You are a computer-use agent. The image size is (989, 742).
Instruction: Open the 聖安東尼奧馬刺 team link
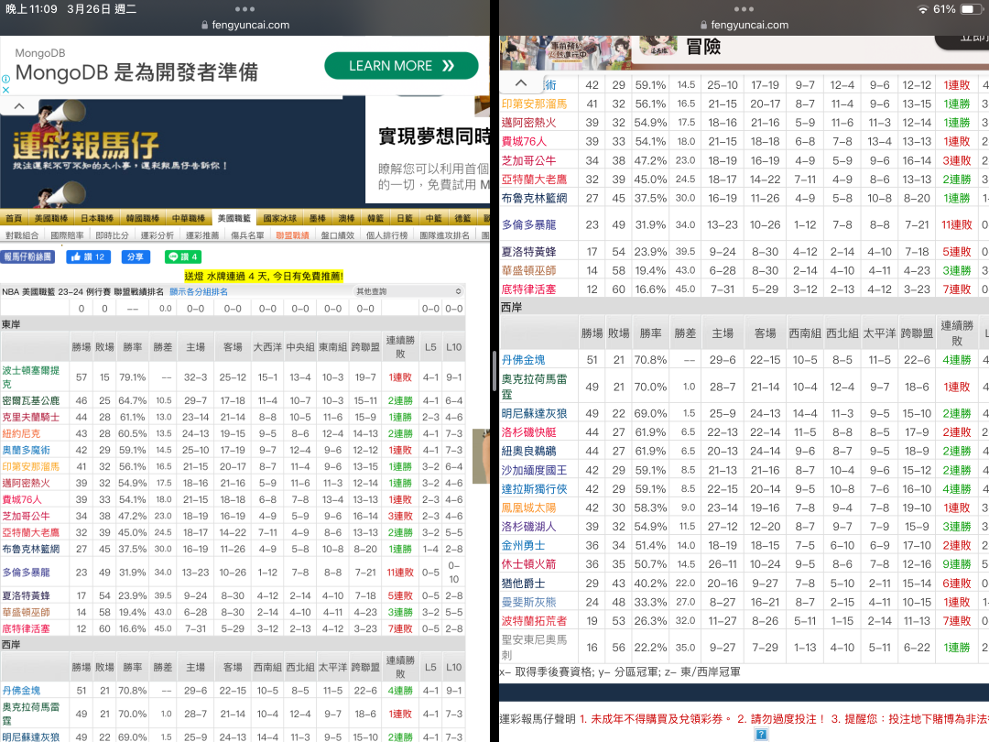[x=534, y=648]
